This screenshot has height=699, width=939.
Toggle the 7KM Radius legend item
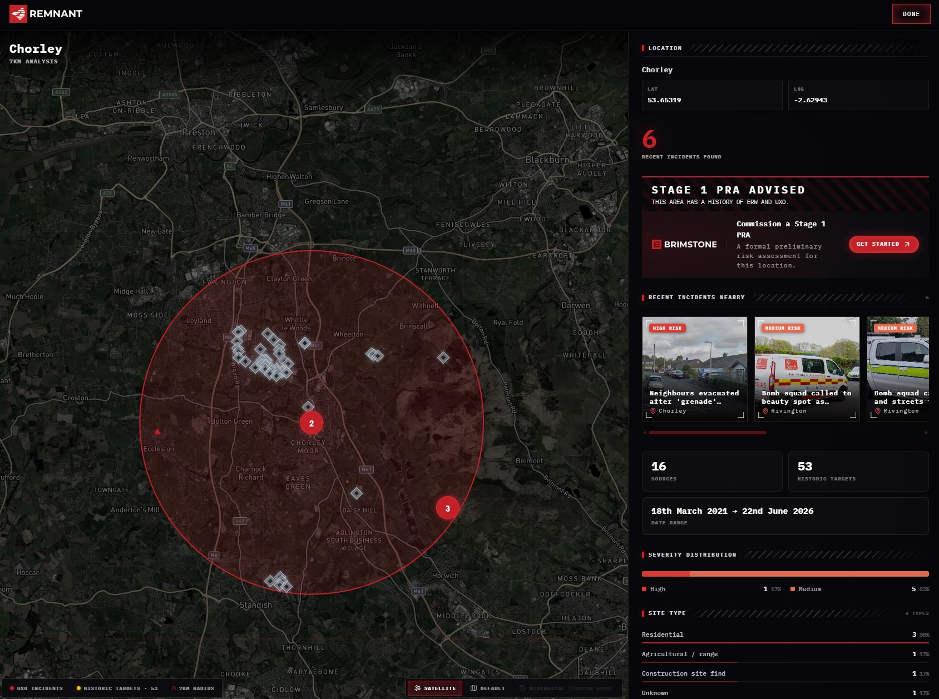(193, 688)
